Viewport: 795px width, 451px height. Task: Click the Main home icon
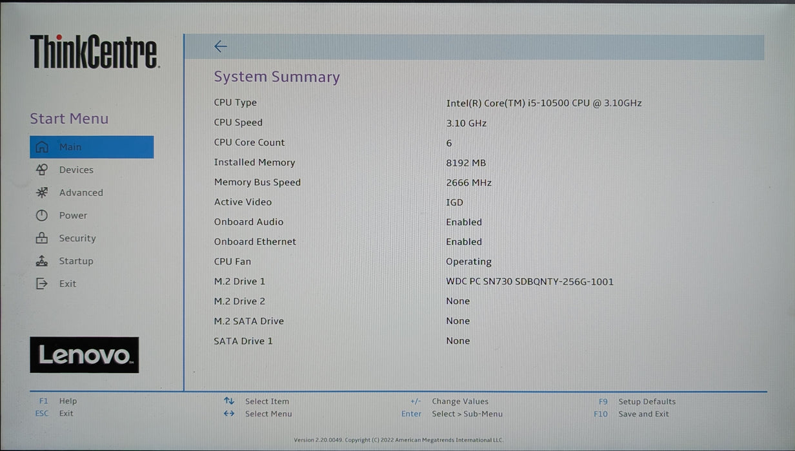tap(42, 147)
